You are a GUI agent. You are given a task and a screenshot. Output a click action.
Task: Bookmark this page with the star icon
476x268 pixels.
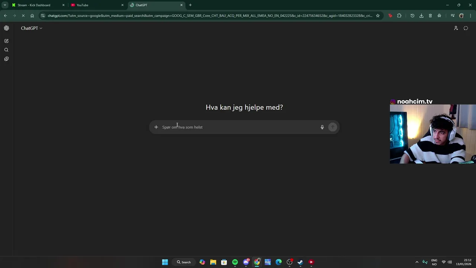click(378, 16)
